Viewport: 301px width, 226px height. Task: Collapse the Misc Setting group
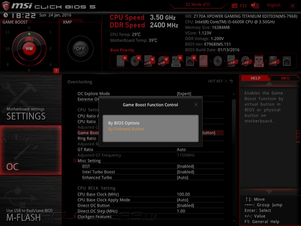75,160
